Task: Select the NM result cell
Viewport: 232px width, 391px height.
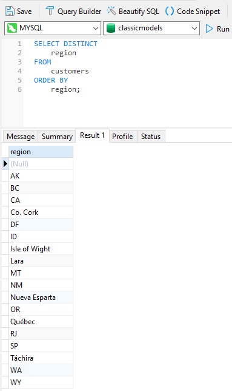Action: [41, 285]
